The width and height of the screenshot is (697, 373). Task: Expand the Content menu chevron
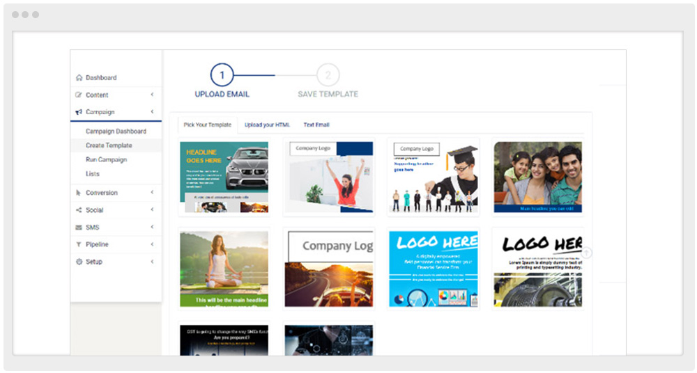[152, 95]
